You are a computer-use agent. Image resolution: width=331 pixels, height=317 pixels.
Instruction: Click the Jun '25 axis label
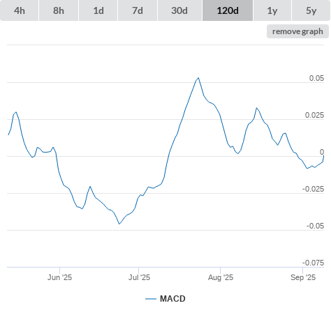[x=59, y=277]
